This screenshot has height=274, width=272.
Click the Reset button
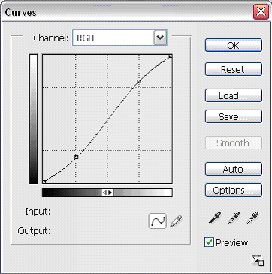coord(234,69)
